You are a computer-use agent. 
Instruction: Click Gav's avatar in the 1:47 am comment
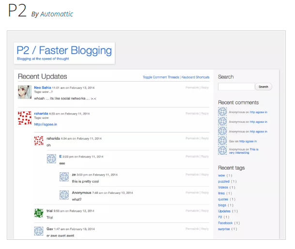point(39,231)
